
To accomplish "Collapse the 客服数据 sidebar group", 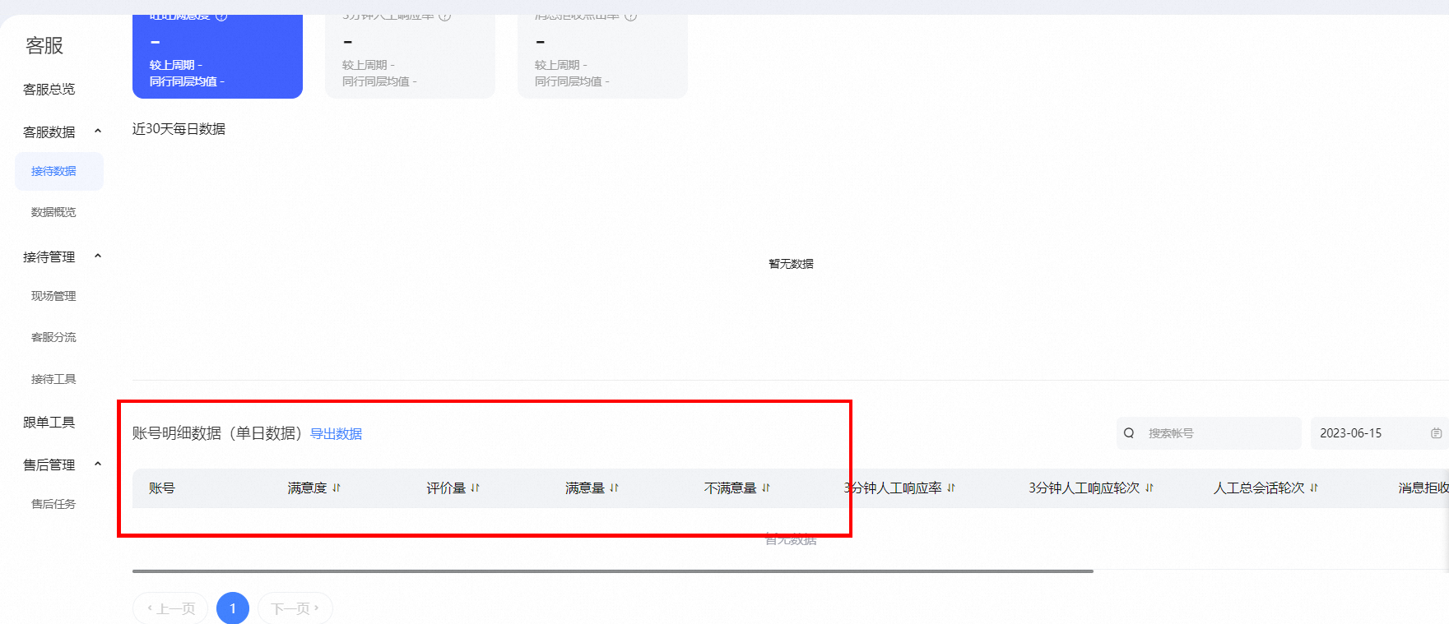I will click(98, 132).
